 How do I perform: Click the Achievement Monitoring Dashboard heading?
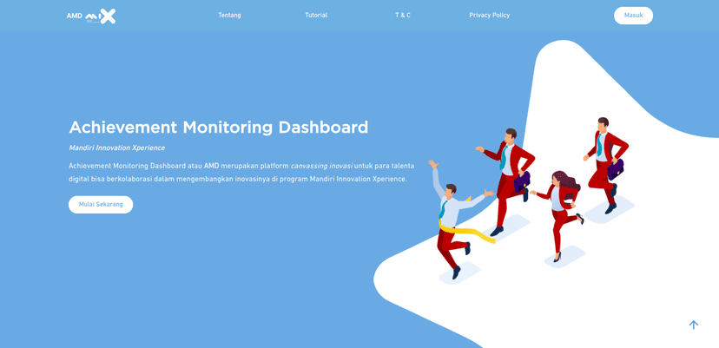[x=218, y=128]
